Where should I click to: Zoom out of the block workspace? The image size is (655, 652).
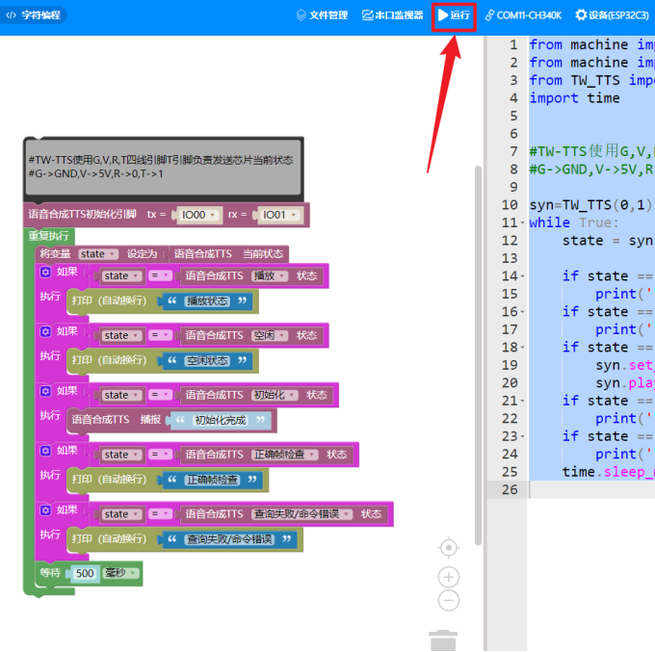tap(448, 601)
